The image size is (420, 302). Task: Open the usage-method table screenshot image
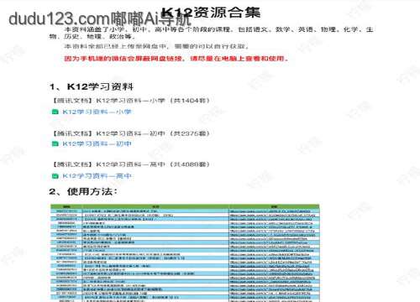click(x=185, y=253)
